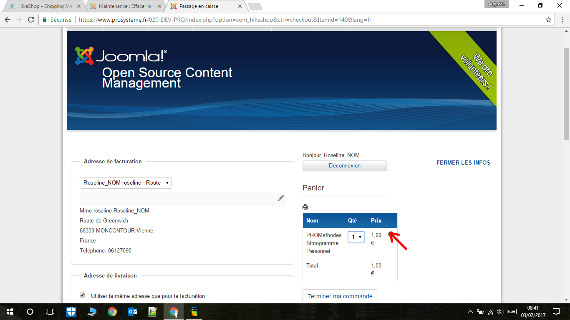This screenshot has height=320, width=570.
Task: Open the touch keyboard tray icon
Action: [512, 312]
